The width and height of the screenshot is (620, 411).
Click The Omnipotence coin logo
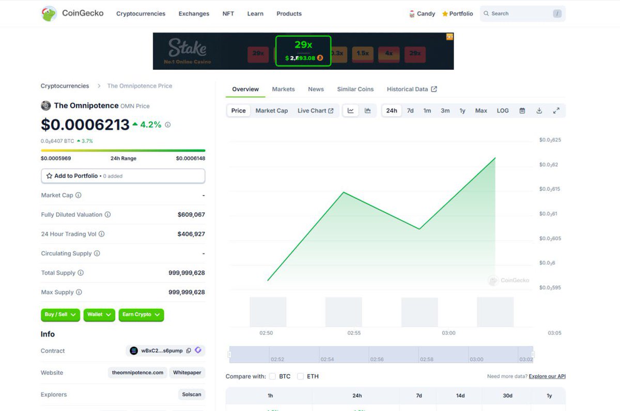46,105
